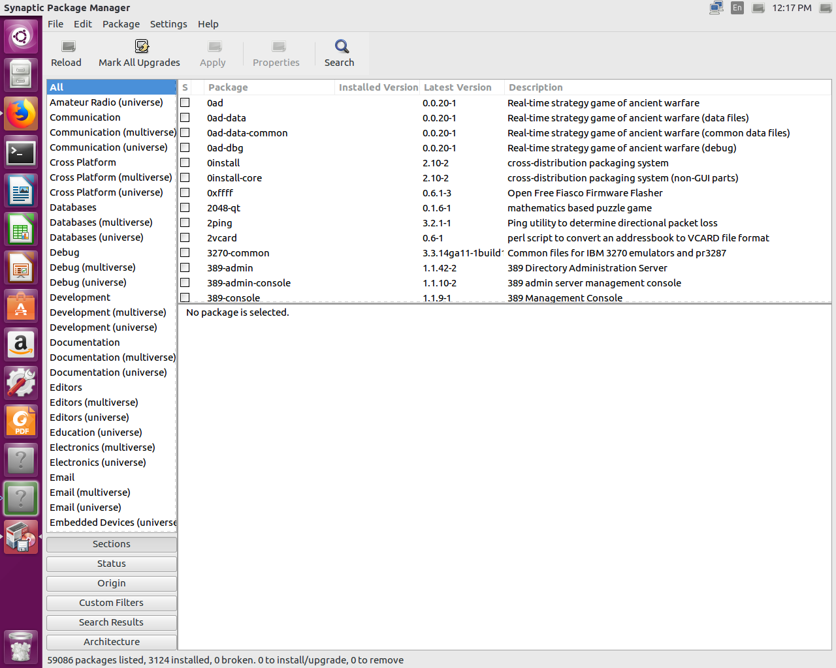
Task: Select Cross Platform section
Action: click(112, 162)
